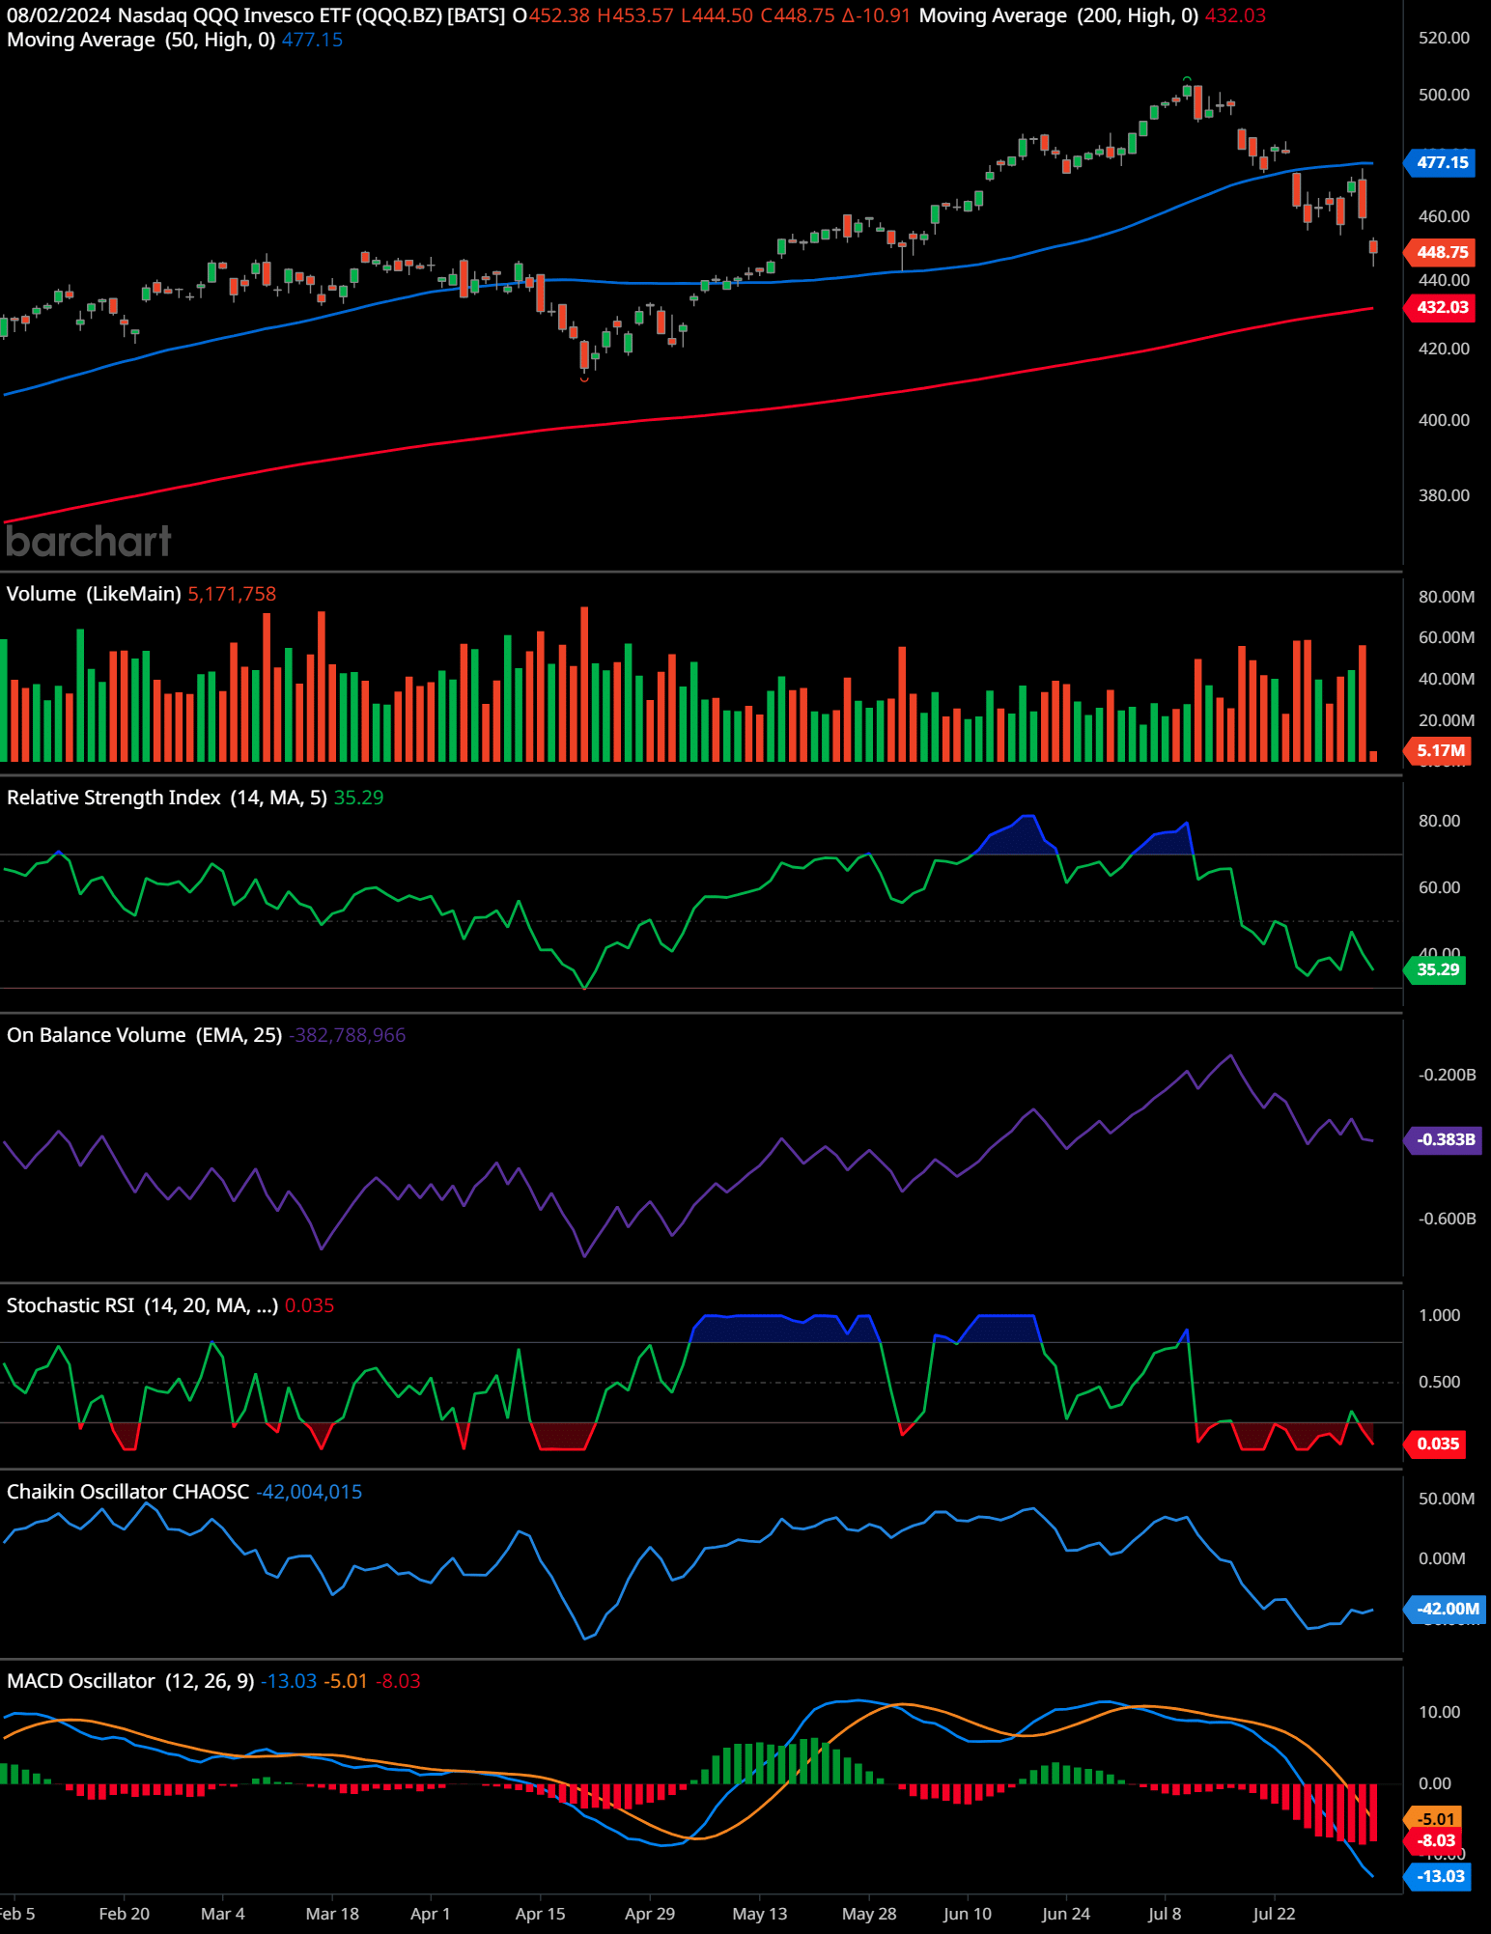
Task: Click the -42,004,015 Chaikin reading
Action: tap(309, 1492)
